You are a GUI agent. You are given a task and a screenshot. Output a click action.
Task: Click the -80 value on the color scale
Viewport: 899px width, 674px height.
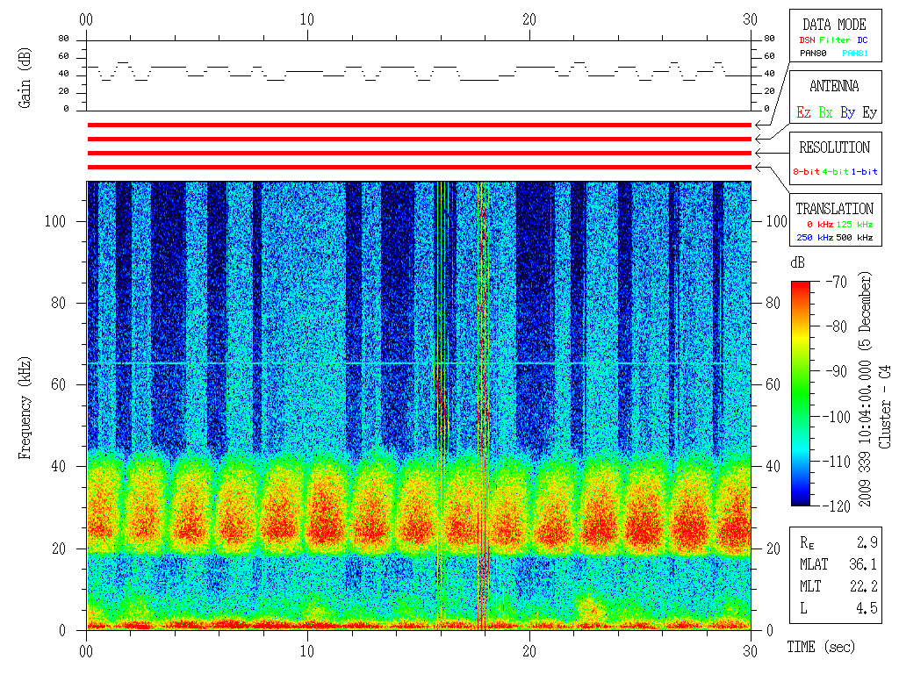pos(837,326)
